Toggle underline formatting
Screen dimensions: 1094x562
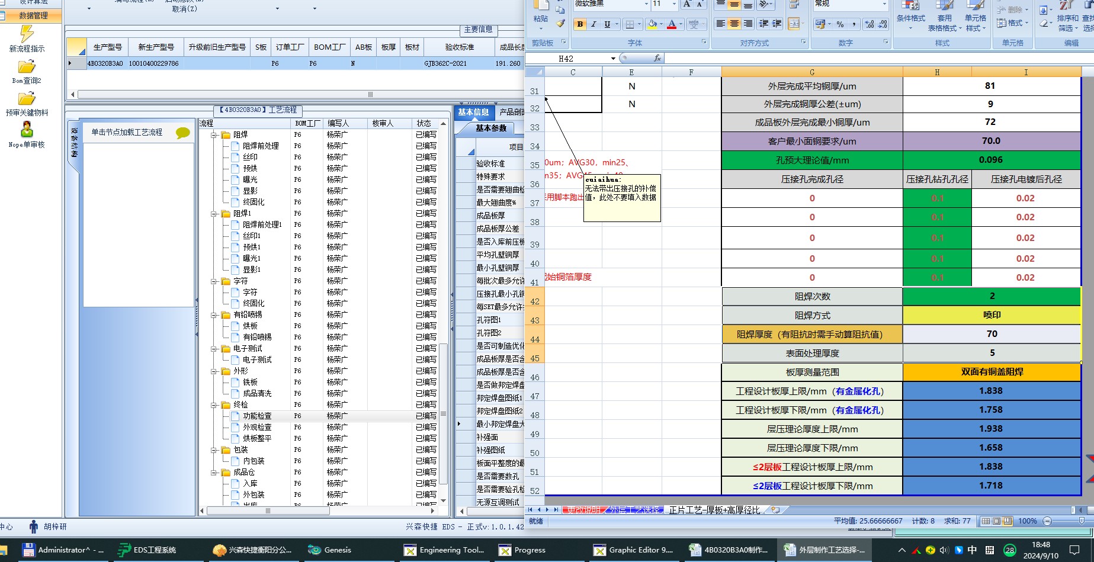click(x=607, y=24)
